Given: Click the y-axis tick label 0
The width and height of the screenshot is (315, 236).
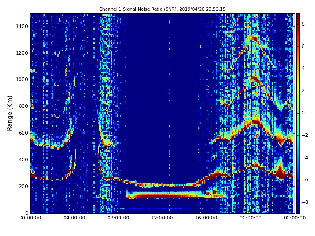Looking at the screenshot, I should (26, 213).
